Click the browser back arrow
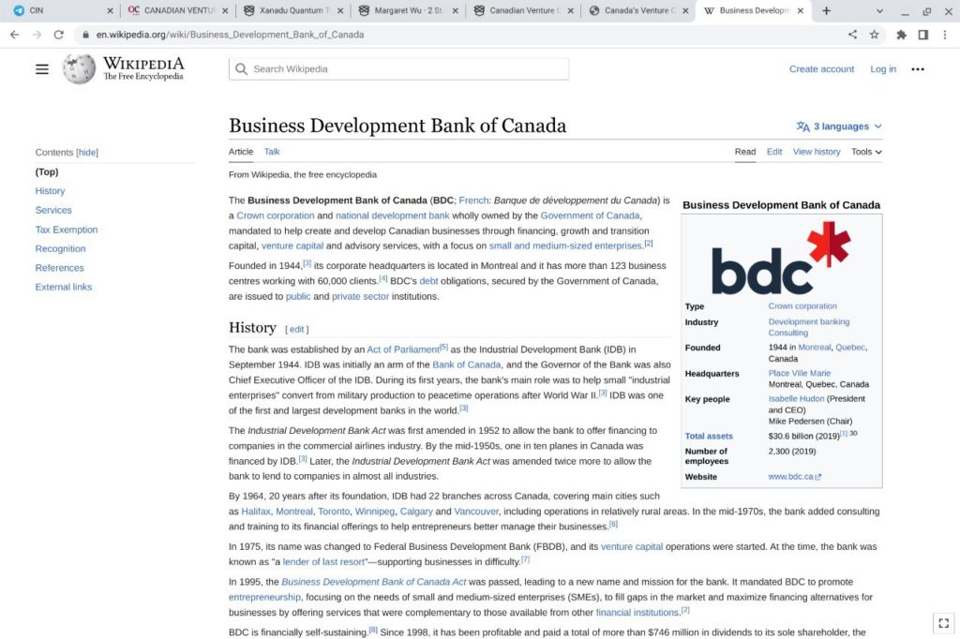The image size is (960, 639). tap(15, 35)
